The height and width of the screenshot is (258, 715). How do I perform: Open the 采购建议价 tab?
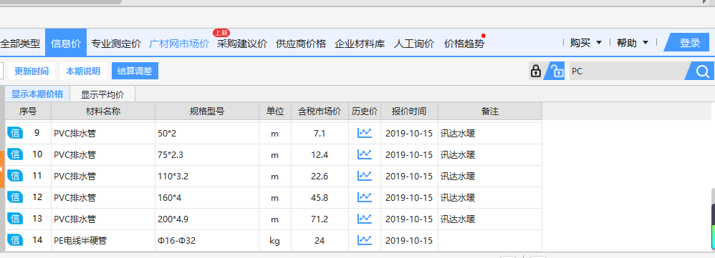[241, 44]
